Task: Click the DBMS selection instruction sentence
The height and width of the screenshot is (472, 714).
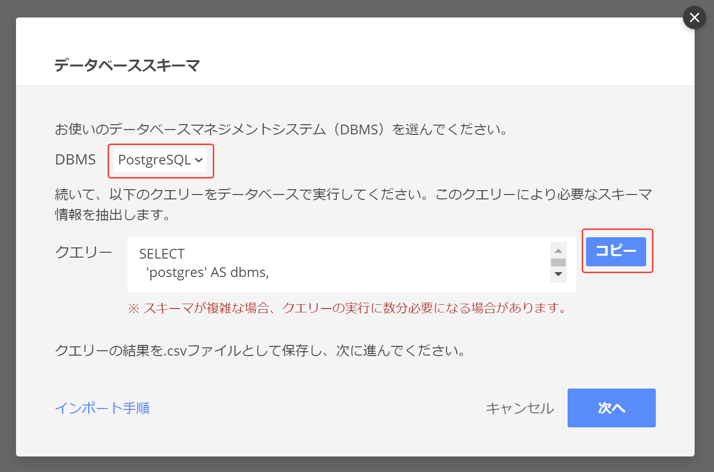Action: pyautogui.click(x=281, y=130)
